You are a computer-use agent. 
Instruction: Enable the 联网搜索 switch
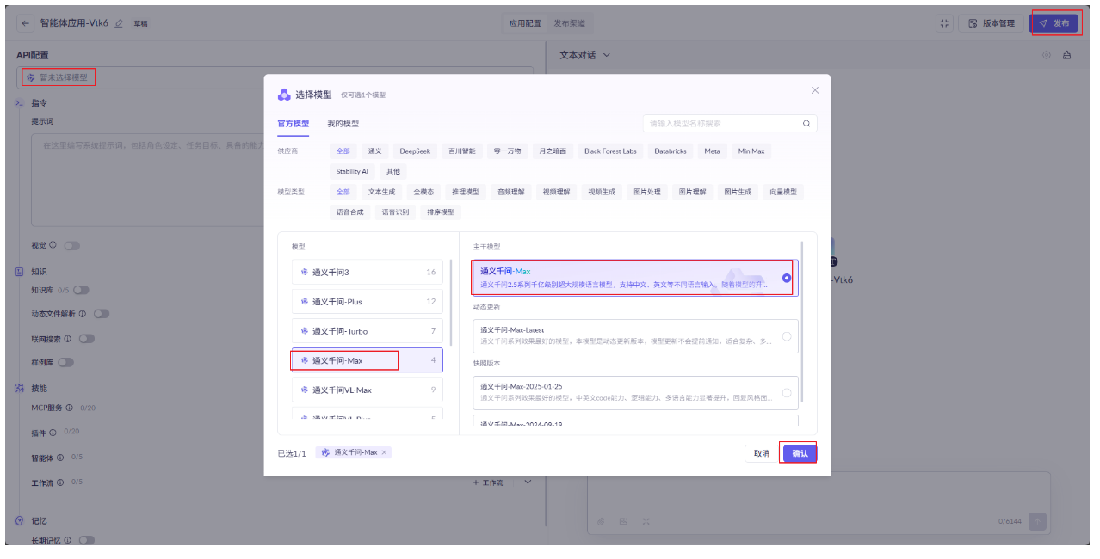click(x=86, y=339)
